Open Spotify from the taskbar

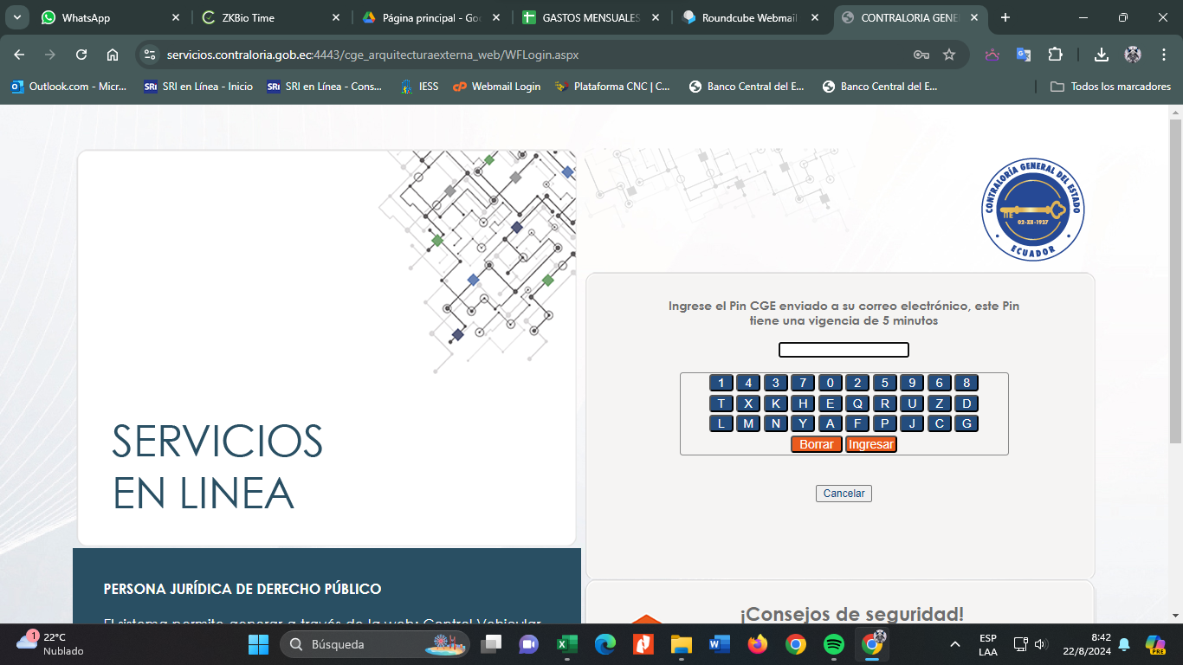point(834,644)
